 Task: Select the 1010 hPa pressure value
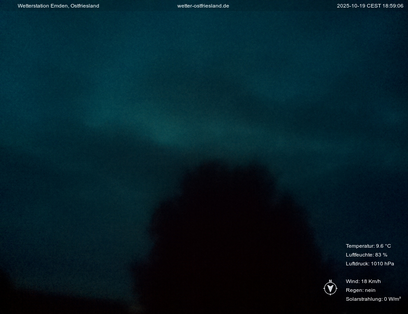(x=383, y=264)
